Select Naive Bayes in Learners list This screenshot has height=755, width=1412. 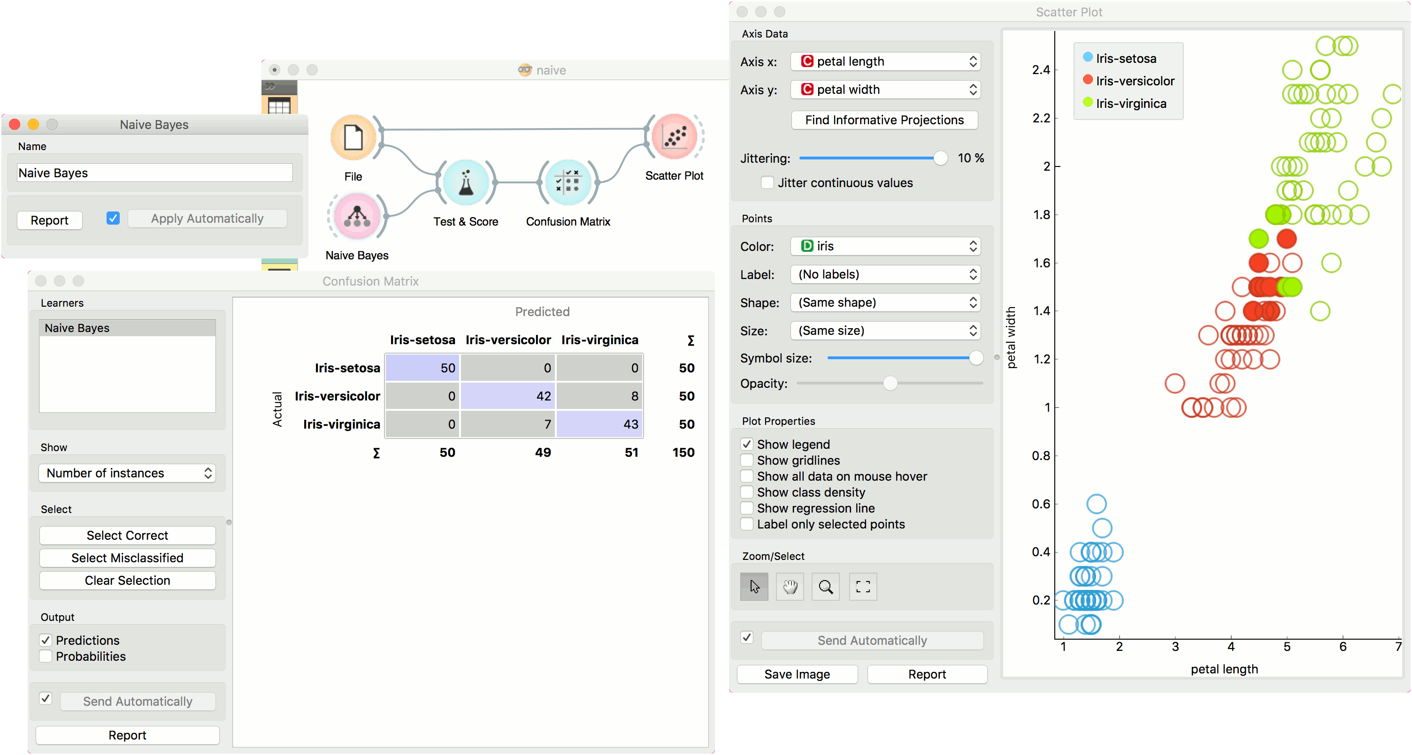[x=127, y=328]
